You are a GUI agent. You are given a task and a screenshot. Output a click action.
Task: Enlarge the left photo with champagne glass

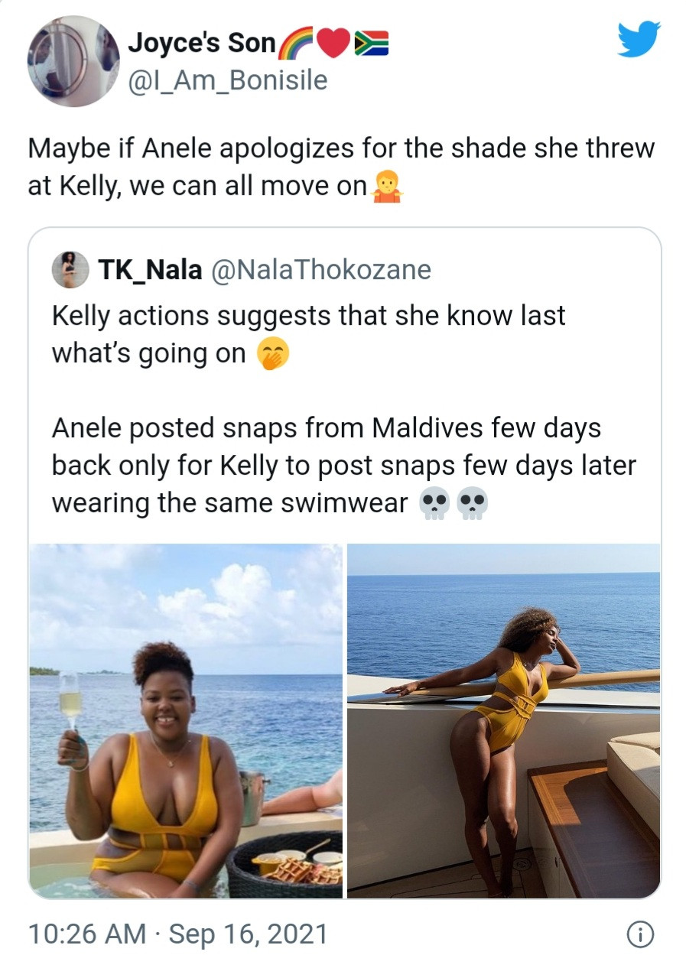click(186, 719)
